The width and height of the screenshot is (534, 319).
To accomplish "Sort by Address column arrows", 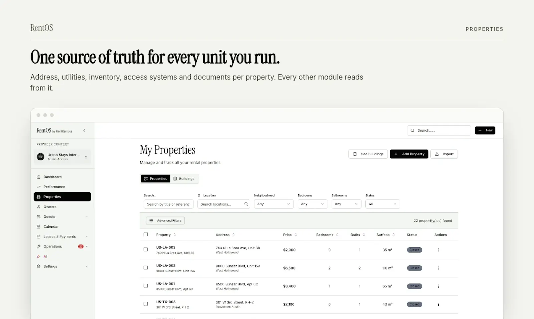I will click(233, 235).
